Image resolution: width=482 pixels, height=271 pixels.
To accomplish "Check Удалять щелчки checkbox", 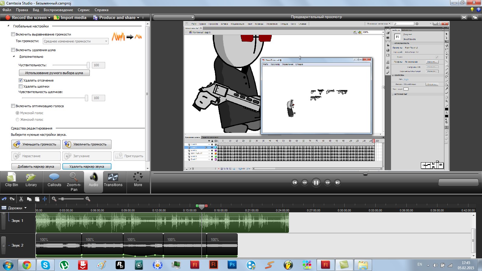I will click(x=20, y=86).
